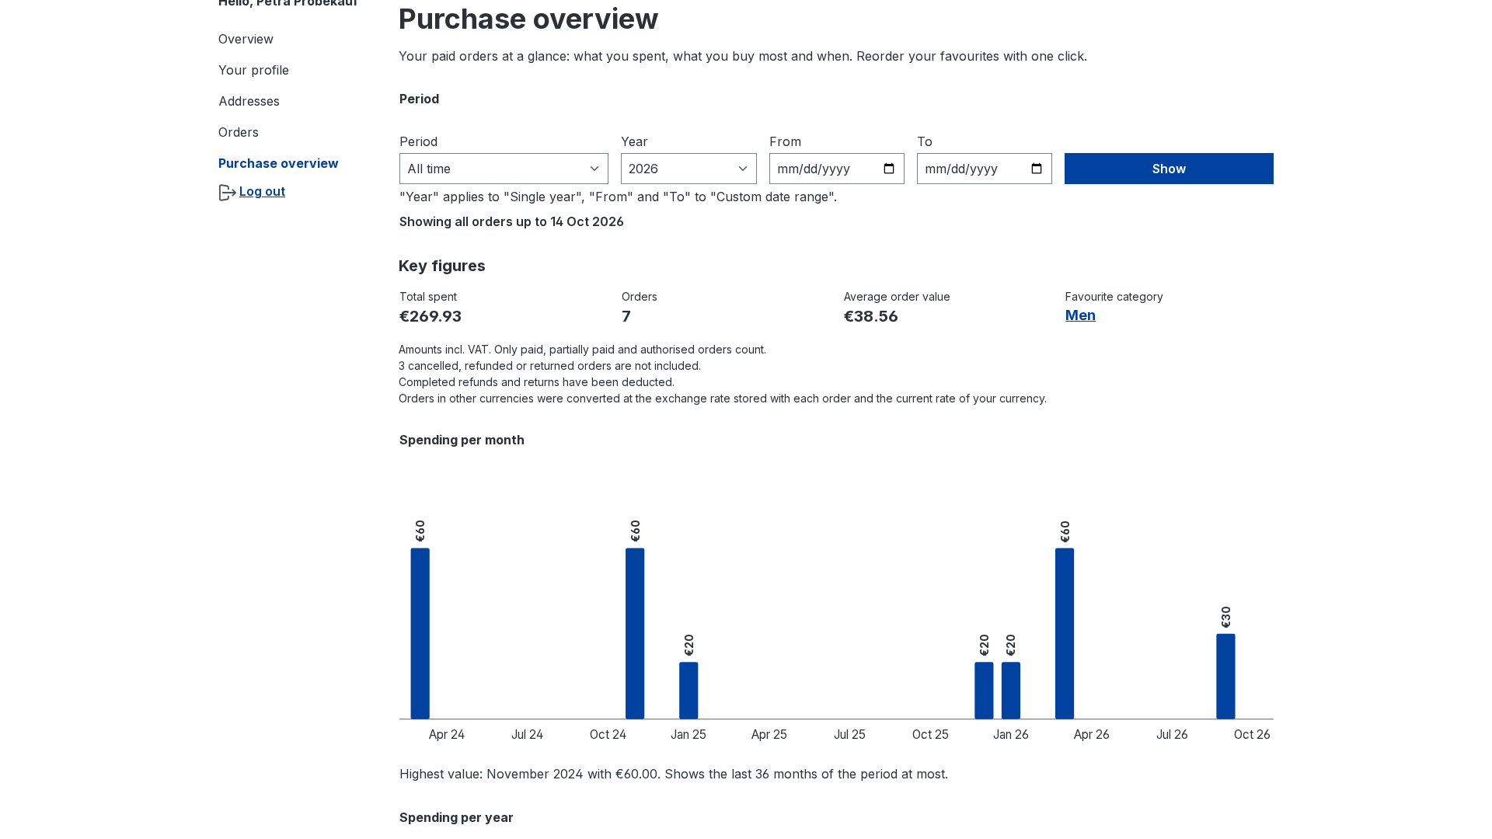1492x839 pixels.
Task: Click the log out arrow icon
Action: 227,193
